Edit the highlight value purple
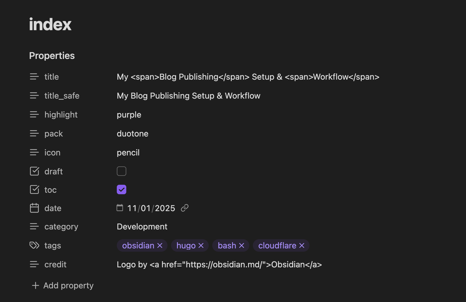Viewport: 466px width, 302px height. point(129,115)
